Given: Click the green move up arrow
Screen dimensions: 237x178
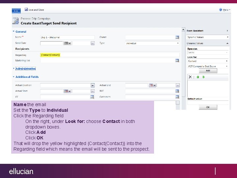Looking at the screenshot, I should coord(198,77).
